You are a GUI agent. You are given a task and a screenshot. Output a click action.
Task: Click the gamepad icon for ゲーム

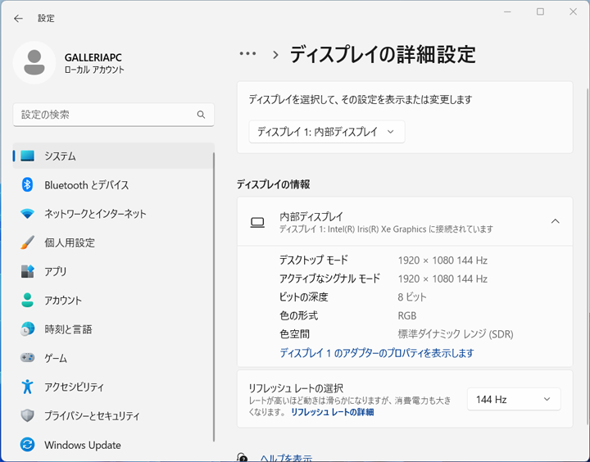coord(27,358)
